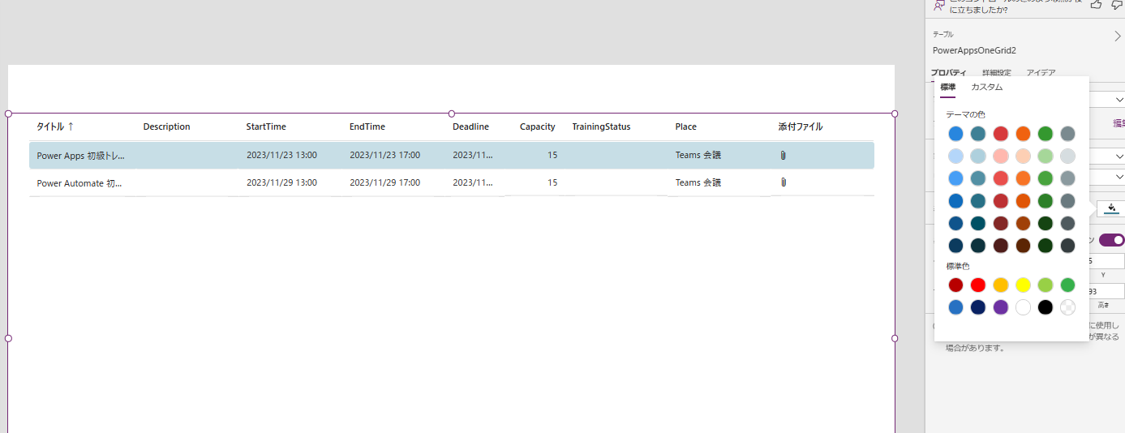Click the EndTime column header

[x=367, y=126]
